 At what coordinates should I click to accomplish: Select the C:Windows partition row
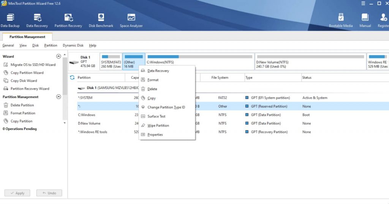pos(233,115)
